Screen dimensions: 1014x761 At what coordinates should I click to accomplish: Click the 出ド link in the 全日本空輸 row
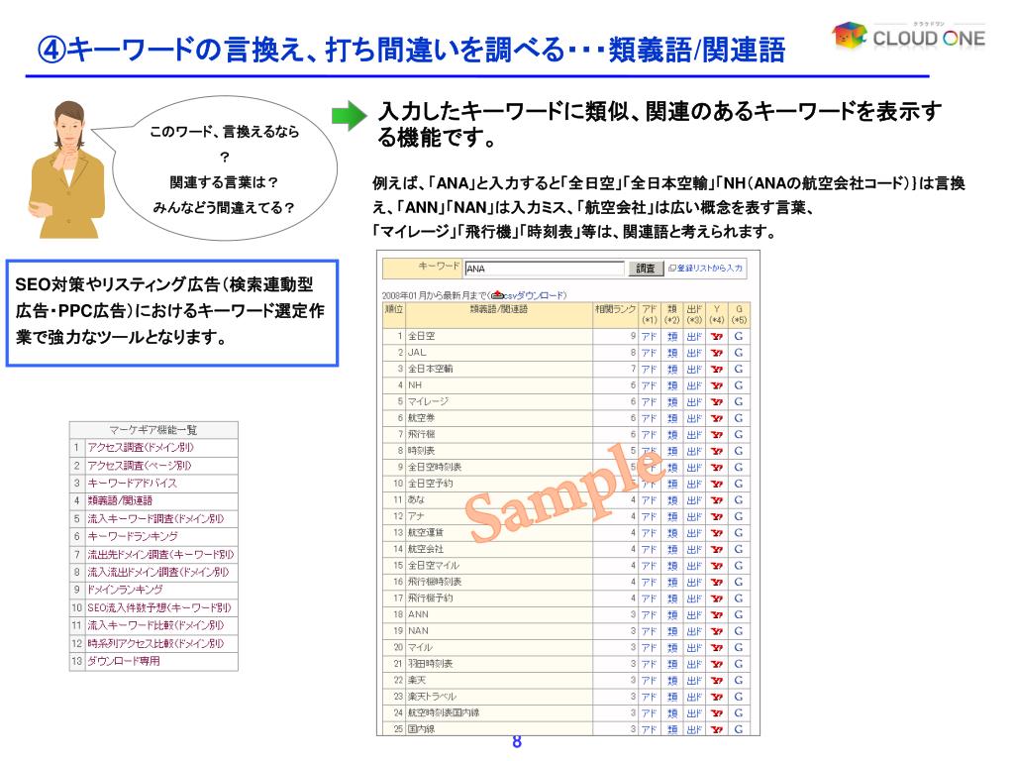click(x=694, y=370)
